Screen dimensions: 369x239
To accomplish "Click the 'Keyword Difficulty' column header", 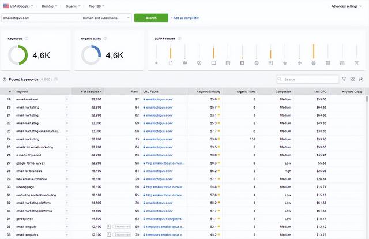I will click(208, 91).
